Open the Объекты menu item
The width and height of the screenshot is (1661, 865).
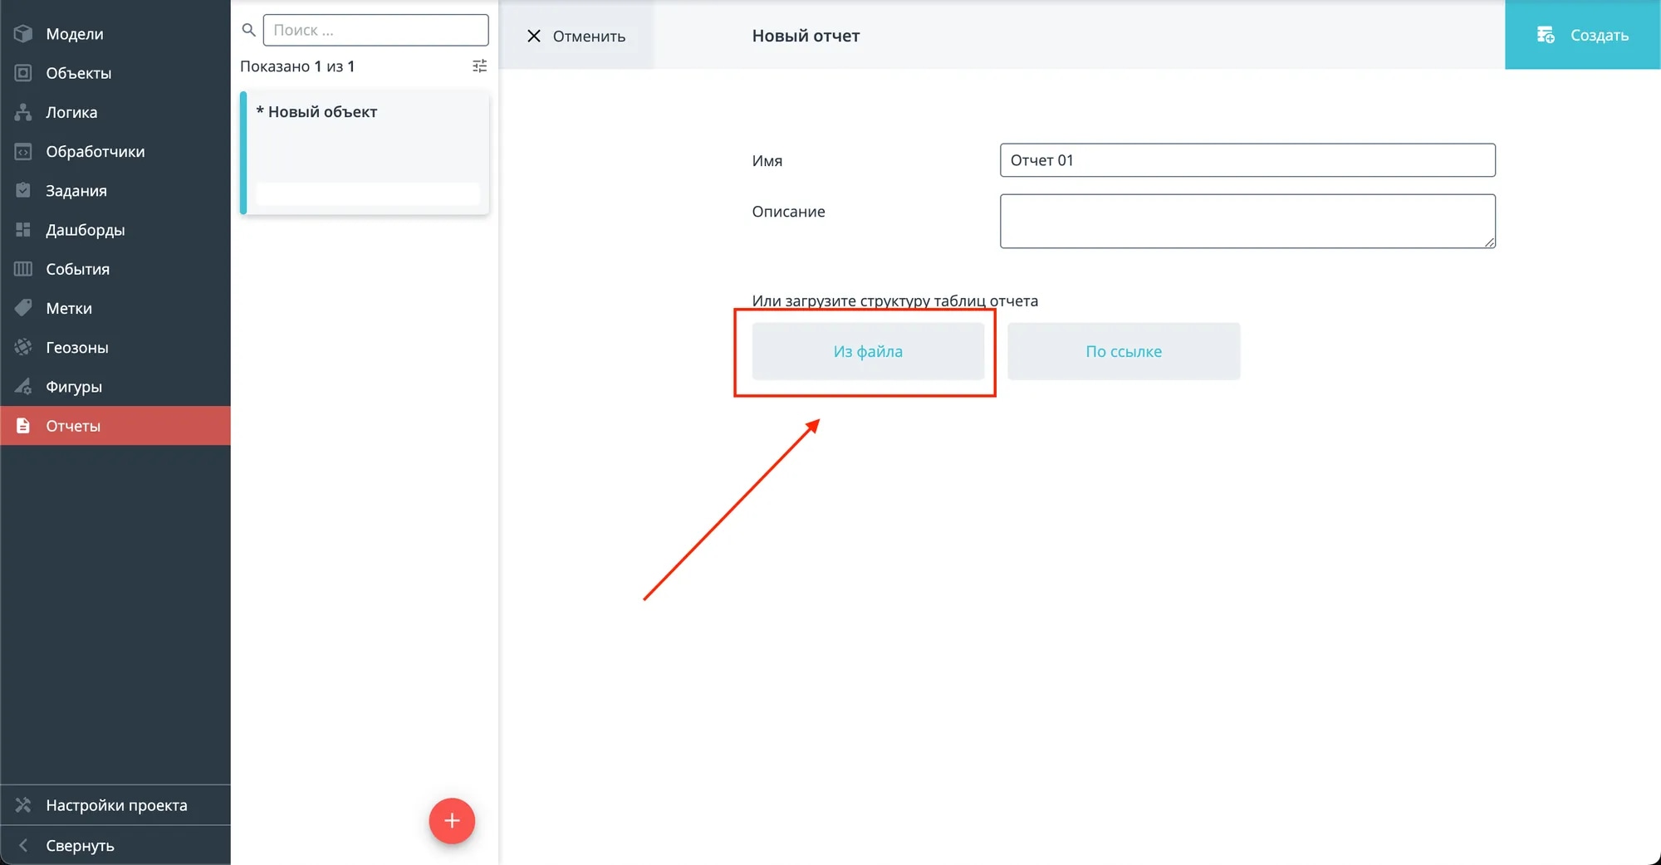coord(78,73)
